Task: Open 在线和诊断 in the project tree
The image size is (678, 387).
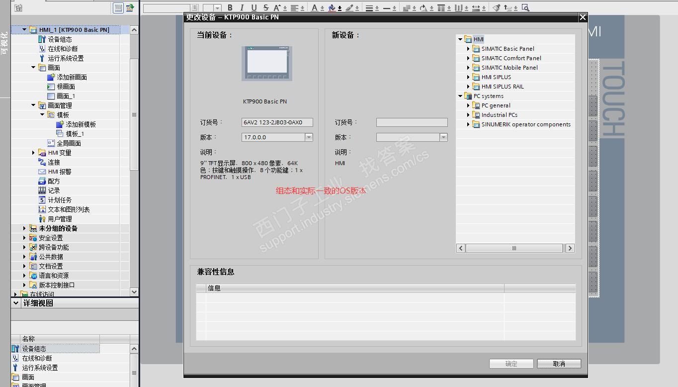Action: pyautogui.click(x=63, y=49)
